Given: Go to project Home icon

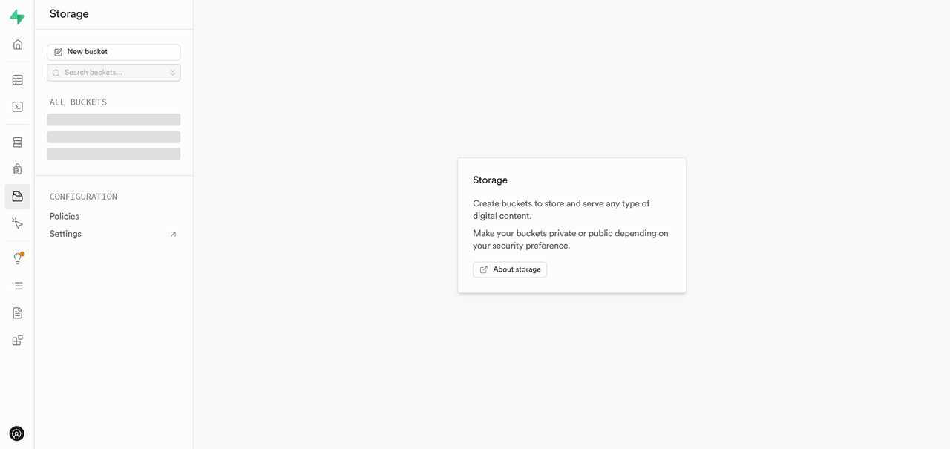Looking at the screenshot, I should (18, 45).
